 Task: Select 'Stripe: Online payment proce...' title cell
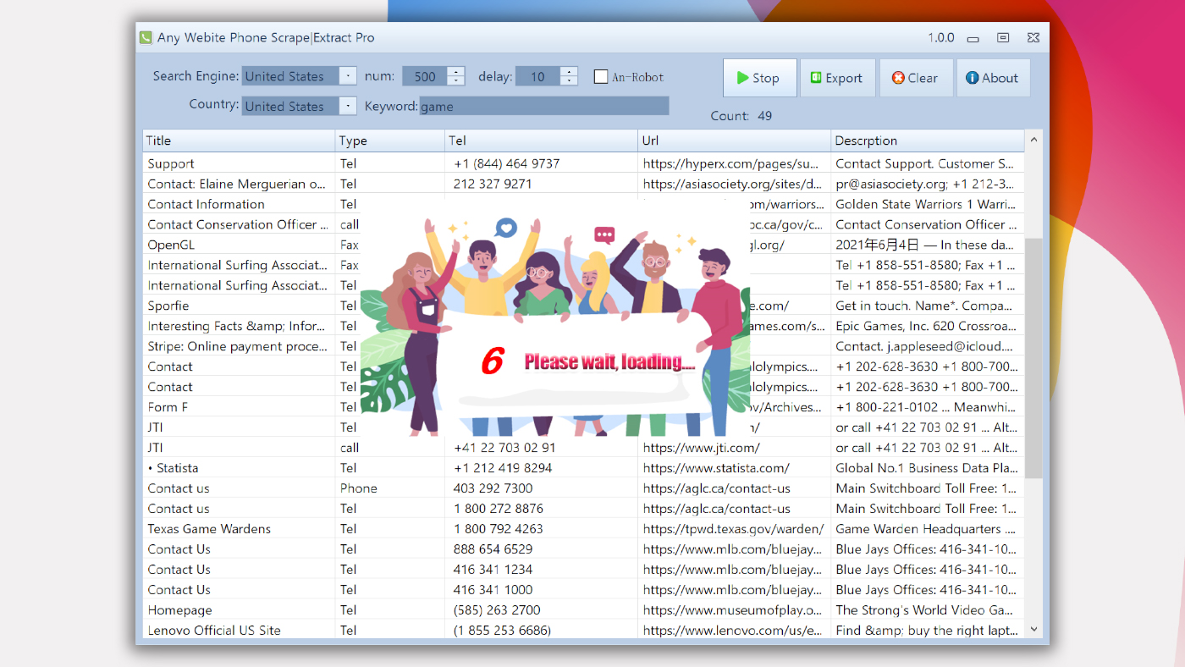pyautogui.click(x=239, y=346)
